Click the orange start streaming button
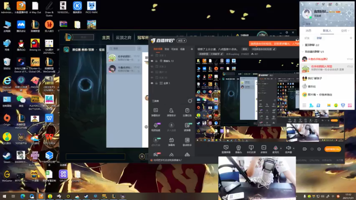This screenshot has height=200, width=356. coord(332,149)
